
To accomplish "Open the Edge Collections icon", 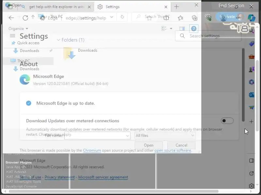I will click(194, 18).
